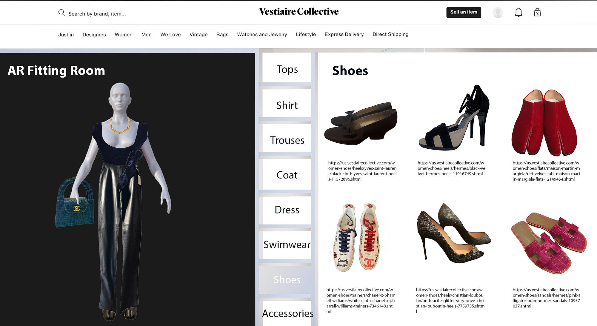Choose the glitter Louboutin heels
Screen dimensions: 597x326
[454, 233]
